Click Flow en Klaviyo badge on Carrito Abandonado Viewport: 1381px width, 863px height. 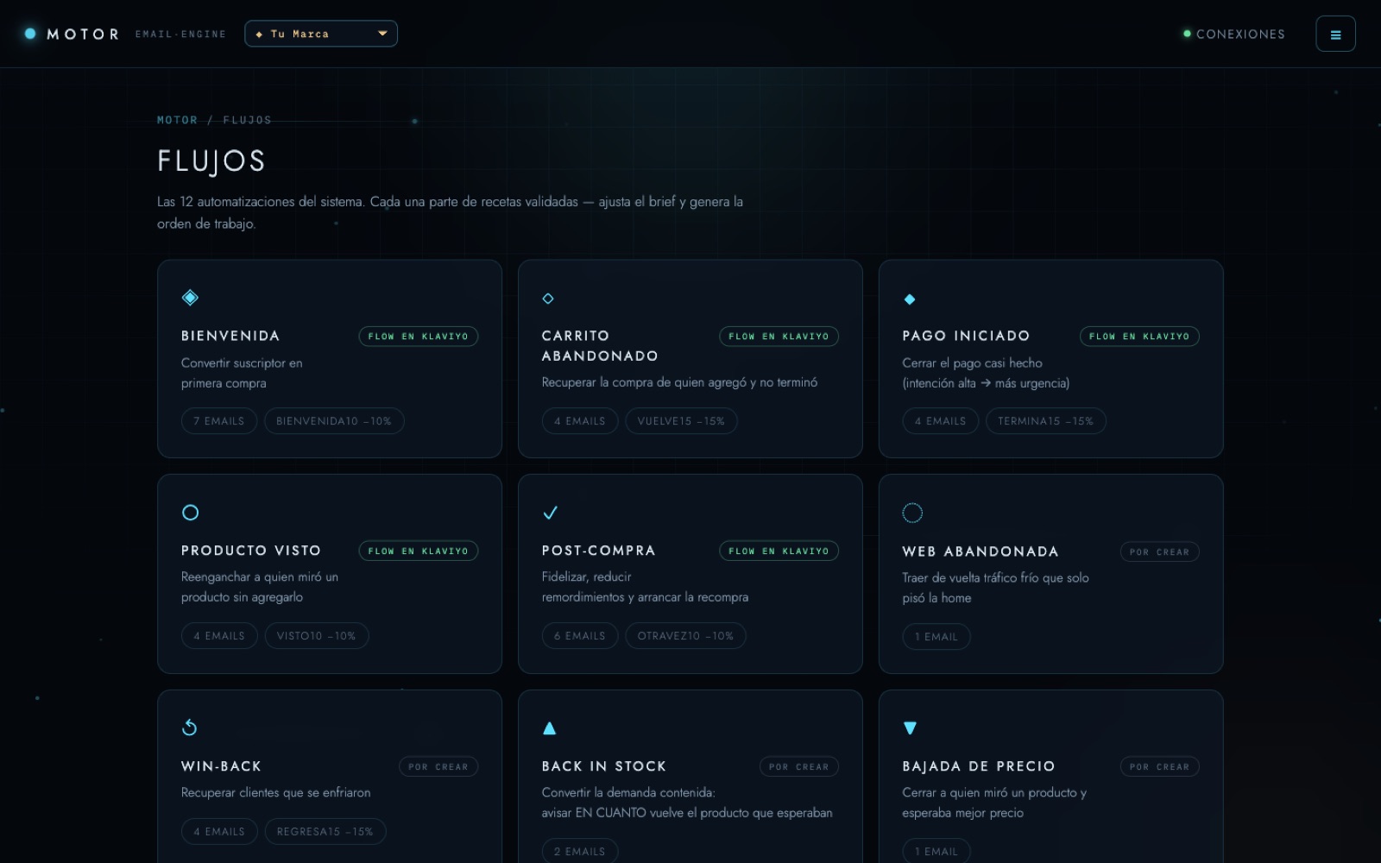(x=779, y=337)
